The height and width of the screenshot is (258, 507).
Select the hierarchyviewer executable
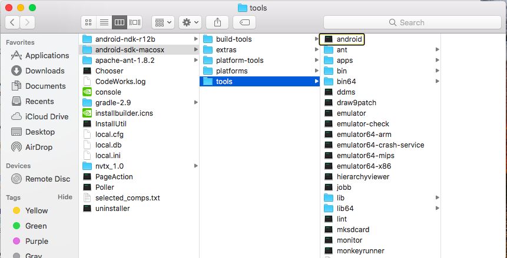(357, 177)
